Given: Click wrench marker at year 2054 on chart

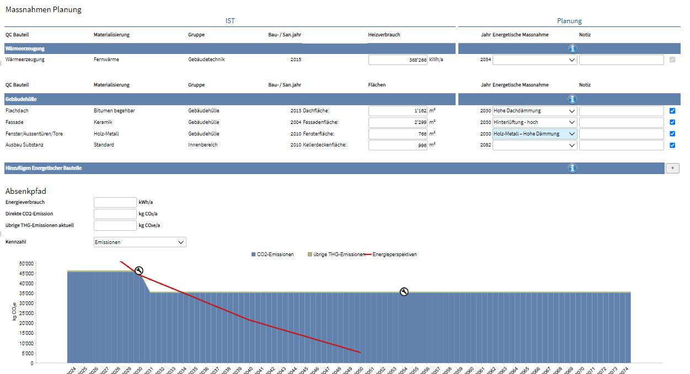Looking at the screenshot, I should pos(404,292).
